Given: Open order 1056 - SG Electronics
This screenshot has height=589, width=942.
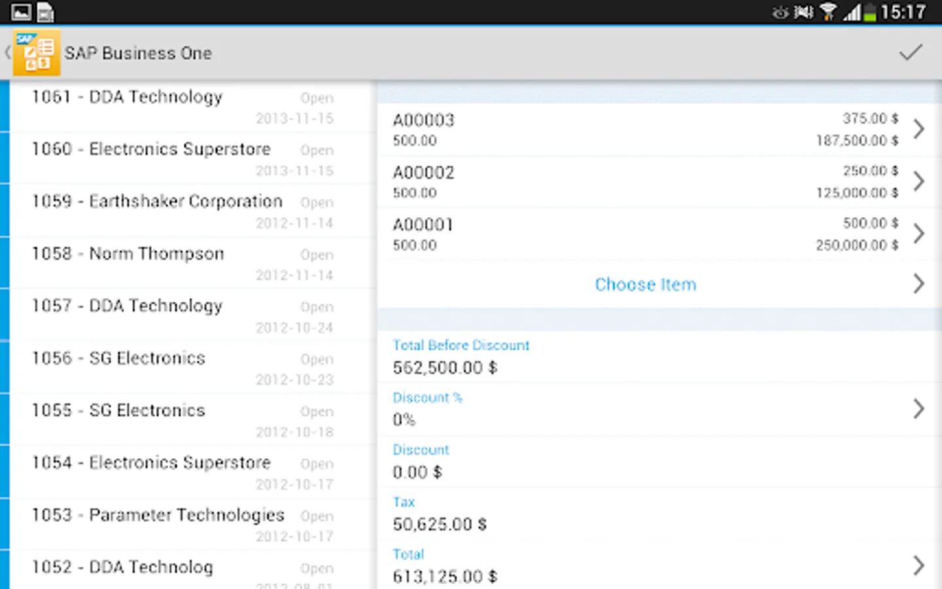Looking at the screenshot, I should 193,368.
